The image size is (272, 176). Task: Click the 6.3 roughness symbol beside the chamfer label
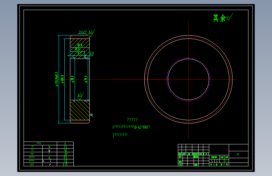coord(92,33)
